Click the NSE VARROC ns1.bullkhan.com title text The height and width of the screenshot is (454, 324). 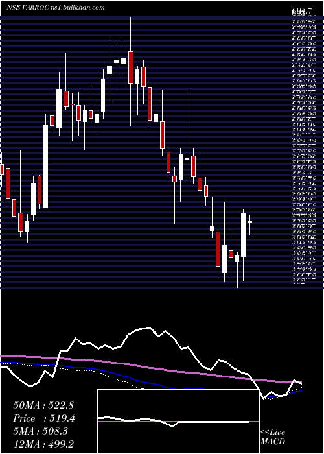click(x=55, y=8)
